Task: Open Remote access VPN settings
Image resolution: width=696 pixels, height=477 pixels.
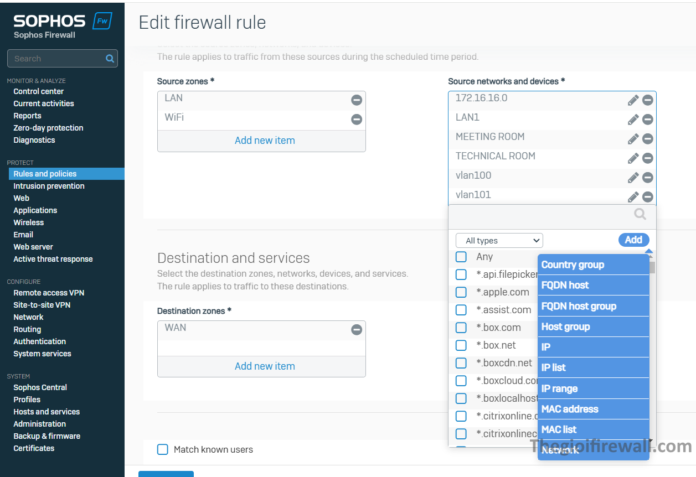Action: pos(49,293)
